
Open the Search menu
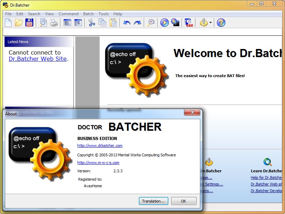[34, 14]
